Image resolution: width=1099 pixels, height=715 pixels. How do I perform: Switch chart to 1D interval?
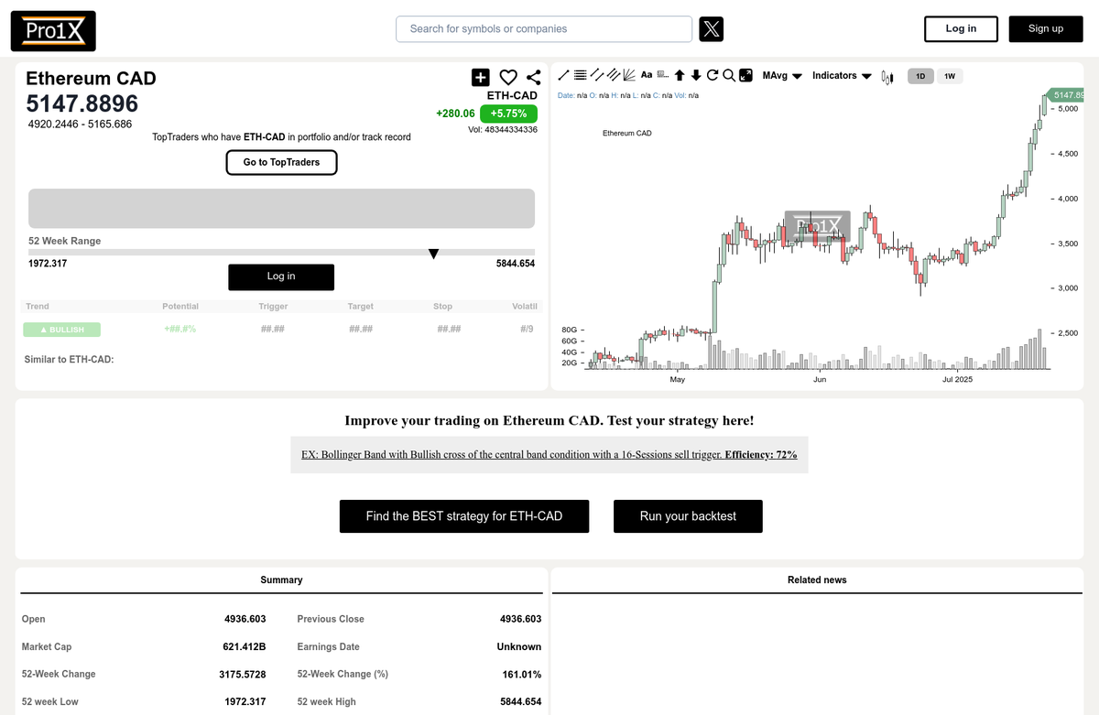[x=920, y=76]
